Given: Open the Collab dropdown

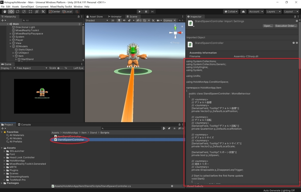Looking at the screenshot, I should (x=231, y=12).
